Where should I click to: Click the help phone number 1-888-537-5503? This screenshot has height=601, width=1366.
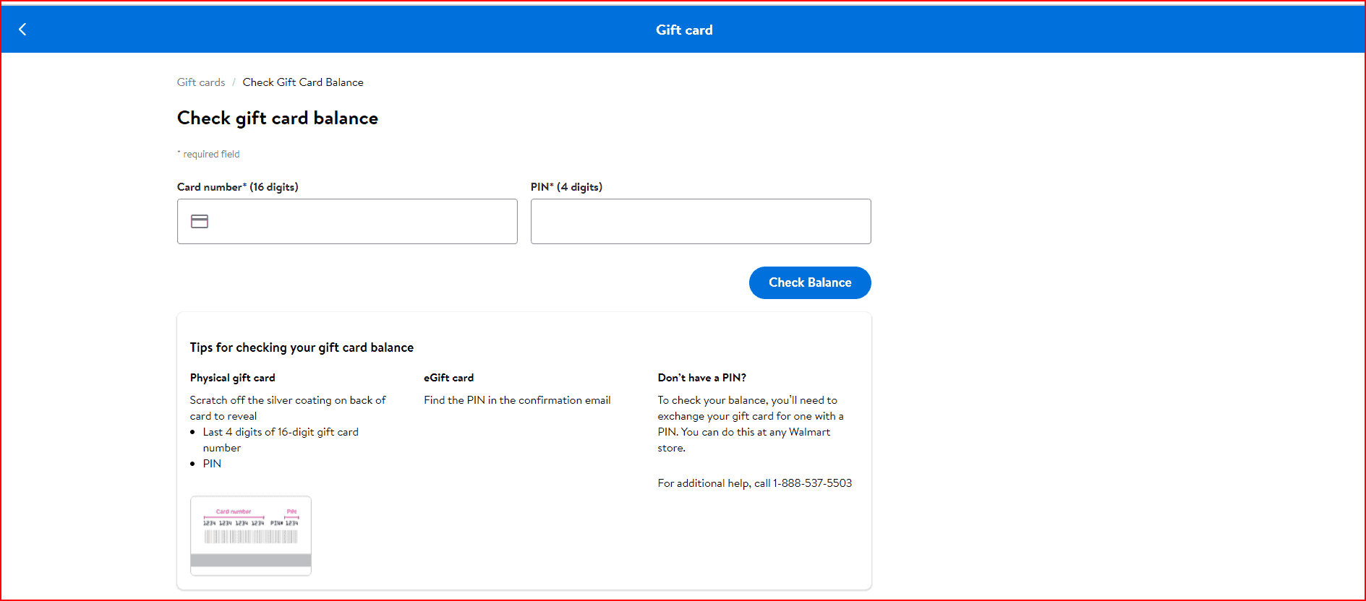pyautogui.click(x=812, y=483)
